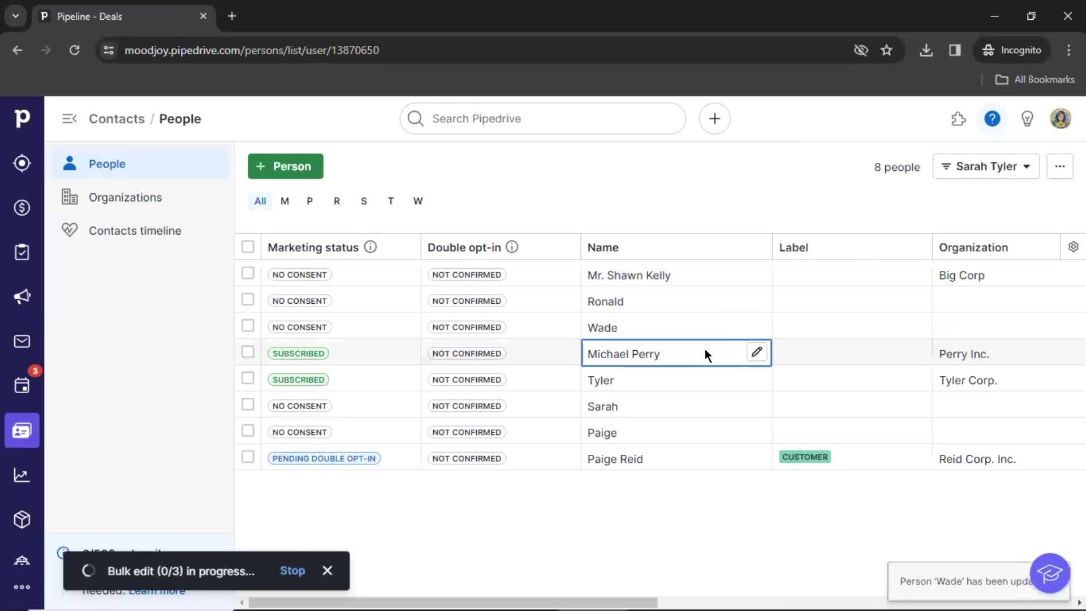Collapse the side menu toggle icon
Image resolution: width=1086 pixels, height=611 pixels.
coord(70,119)
